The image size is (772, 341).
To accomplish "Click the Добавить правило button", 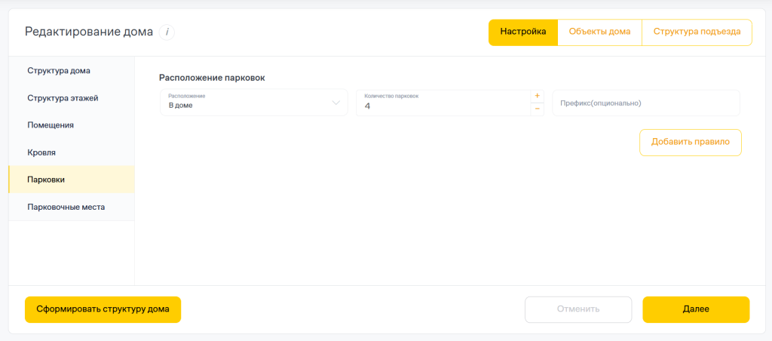I will click(x=691, y=143).
